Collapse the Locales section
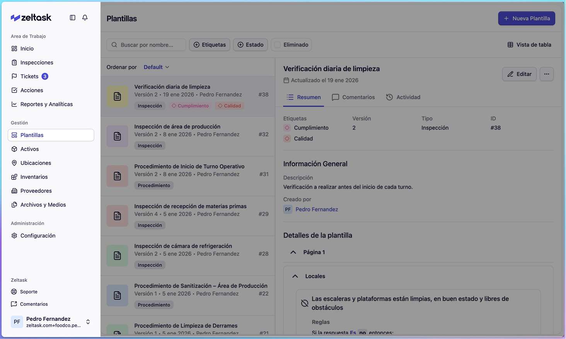Screen dimensions: 566x339 [x=295, y=276]
